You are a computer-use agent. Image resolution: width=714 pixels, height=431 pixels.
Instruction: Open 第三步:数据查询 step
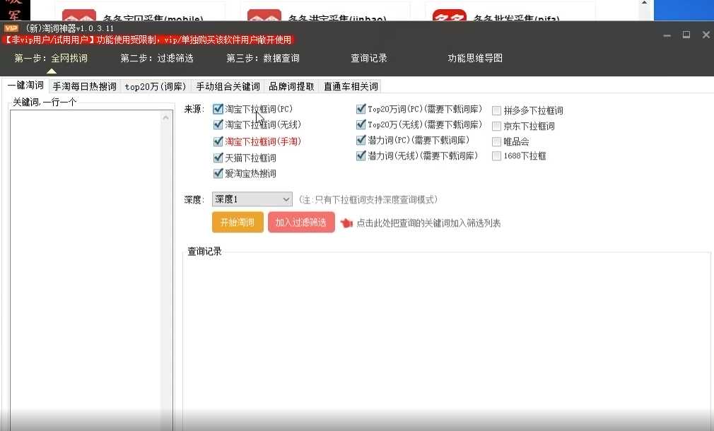pos(263,58)
